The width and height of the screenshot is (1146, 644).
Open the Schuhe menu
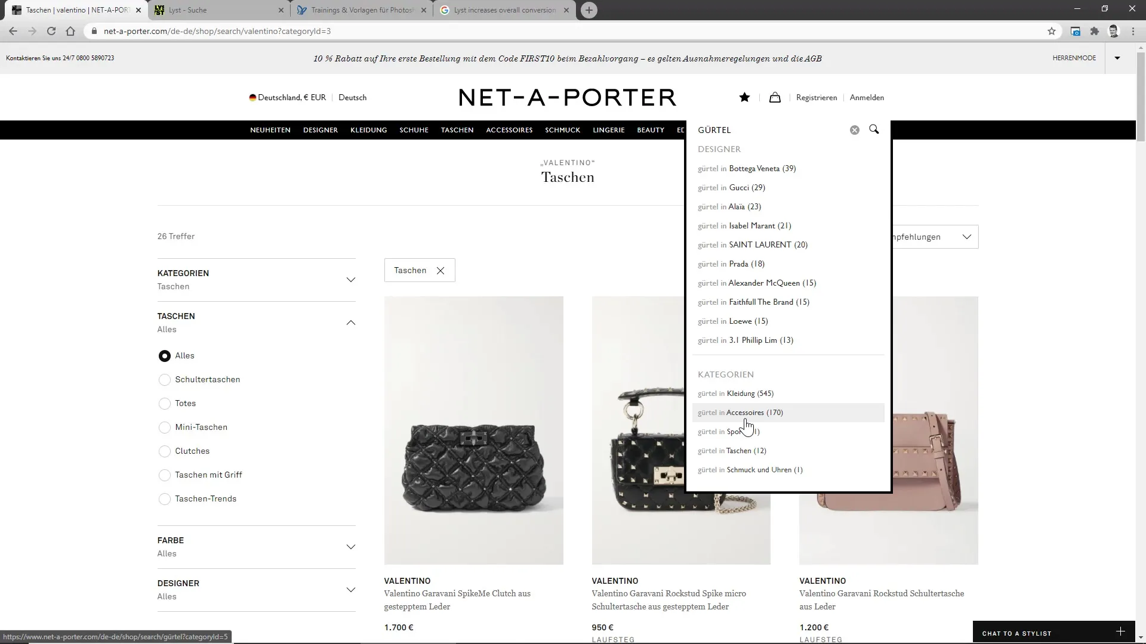414,130
